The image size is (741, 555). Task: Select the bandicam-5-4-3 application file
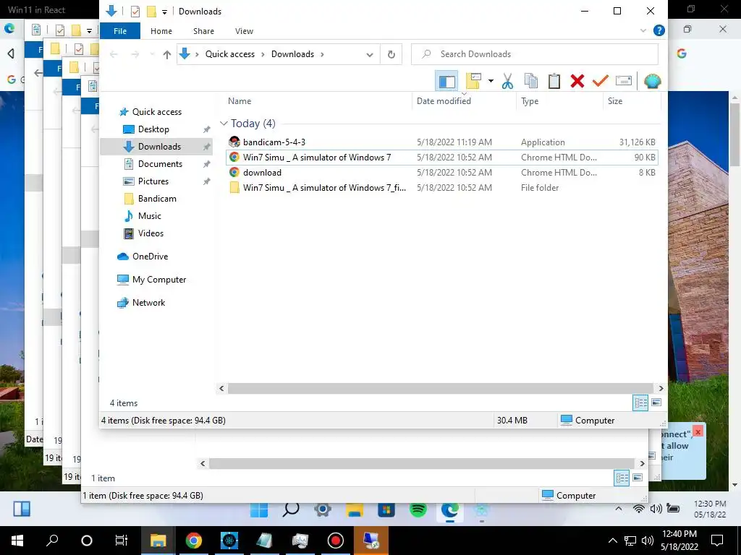tap(274, 142)
